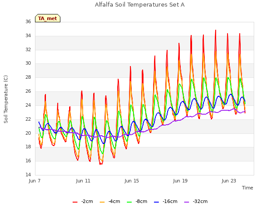Click the 32 y-axis tick label
The width and height of the screenshot is (280, 210).
[28, 49]
